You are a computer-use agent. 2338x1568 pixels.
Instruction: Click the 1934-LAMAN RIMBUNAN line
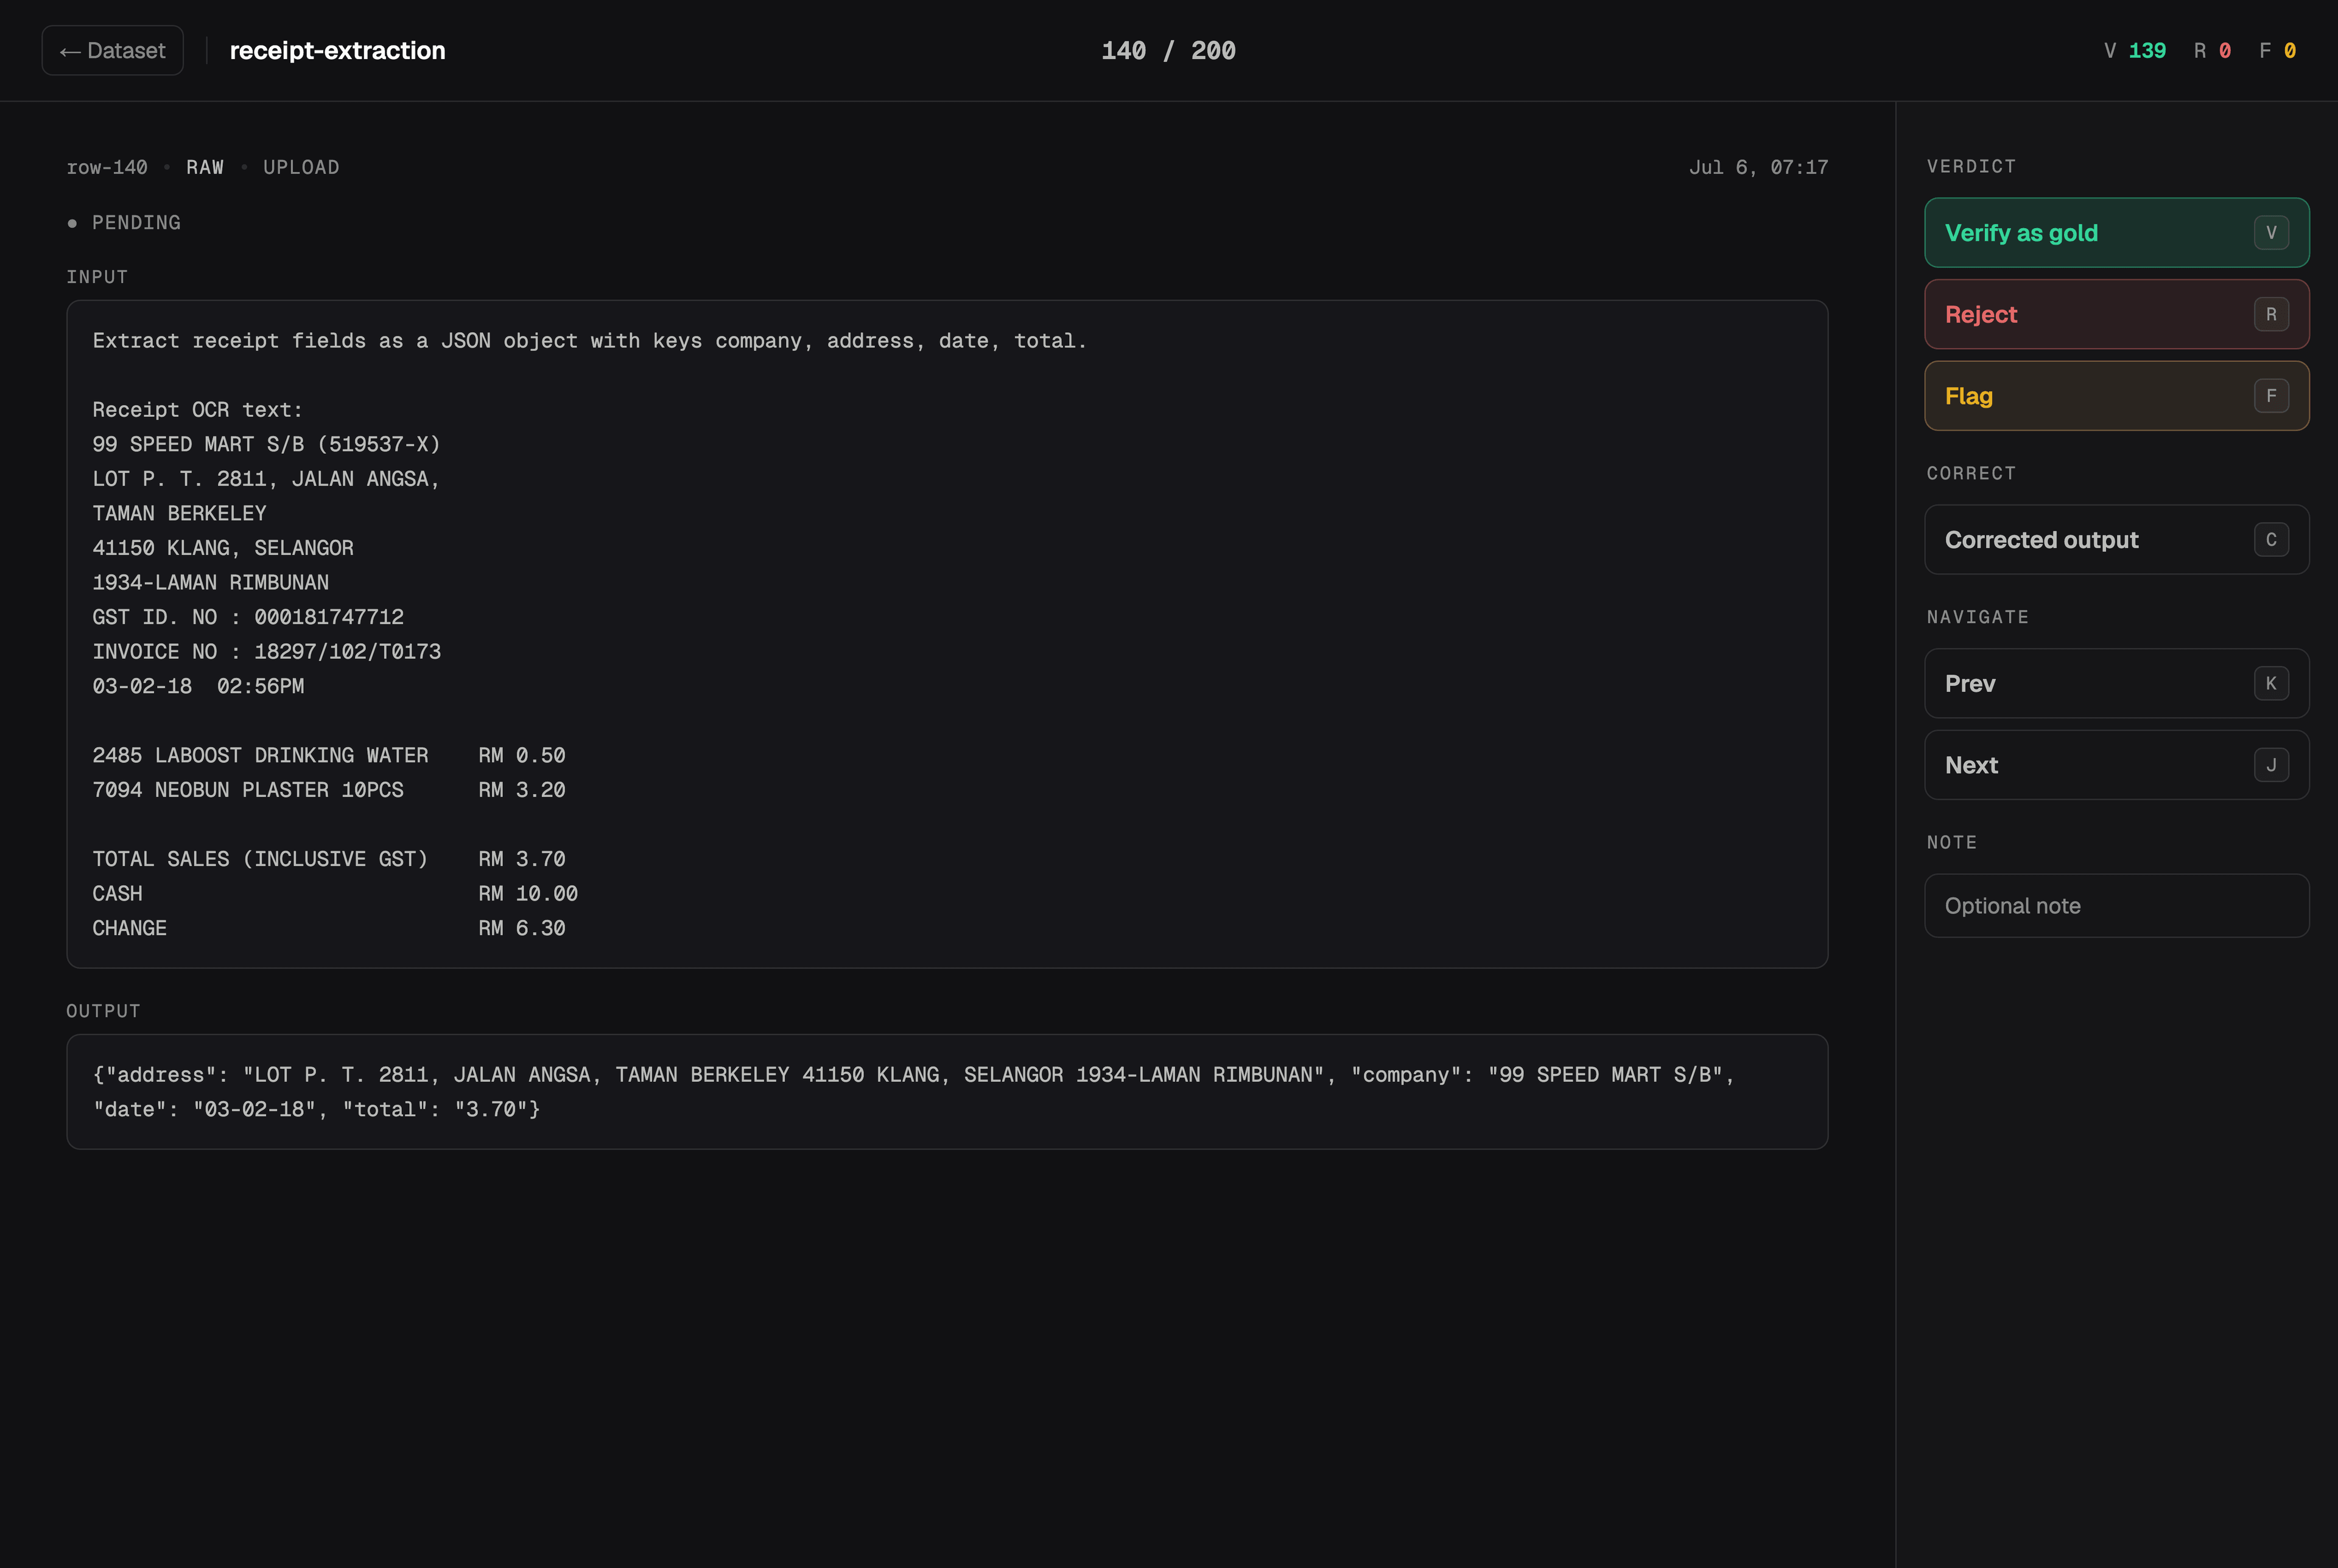point(210,582)
